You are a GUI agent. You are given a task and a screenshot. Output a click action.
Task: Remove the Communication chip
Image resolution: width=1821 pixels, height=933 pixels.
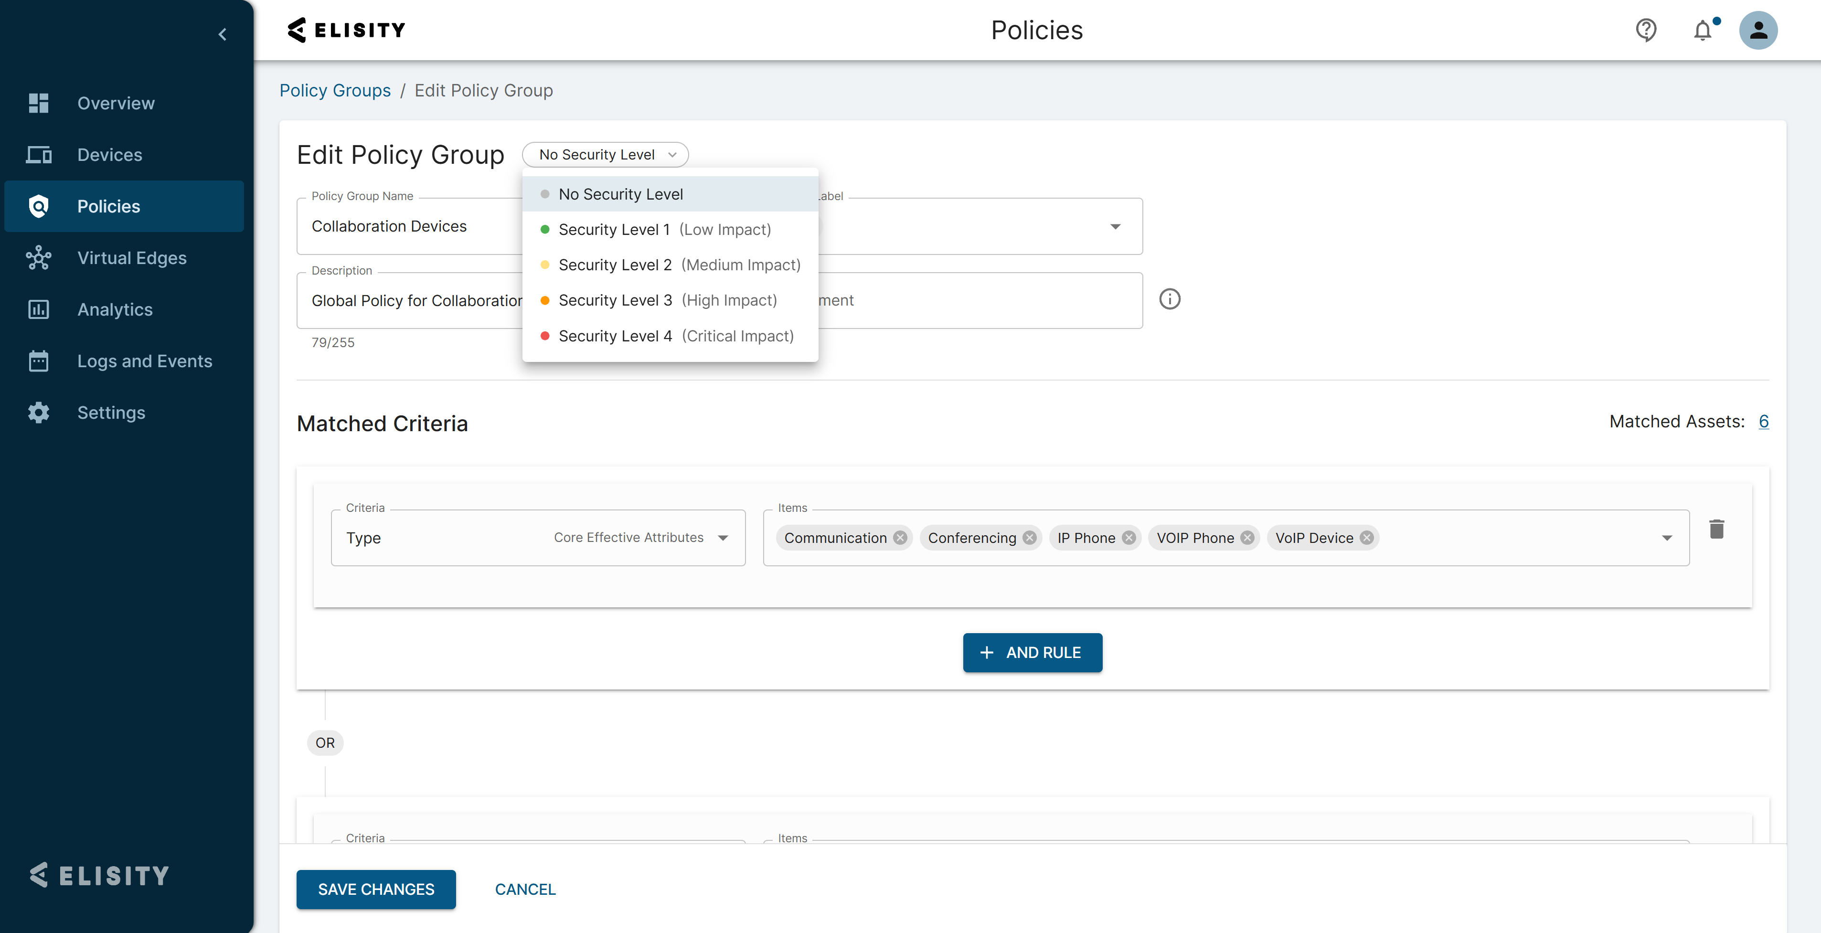[900, 538]
